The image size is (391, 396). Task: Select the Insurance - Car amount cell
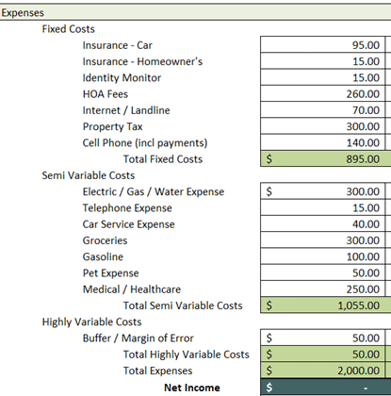(323, 44)
